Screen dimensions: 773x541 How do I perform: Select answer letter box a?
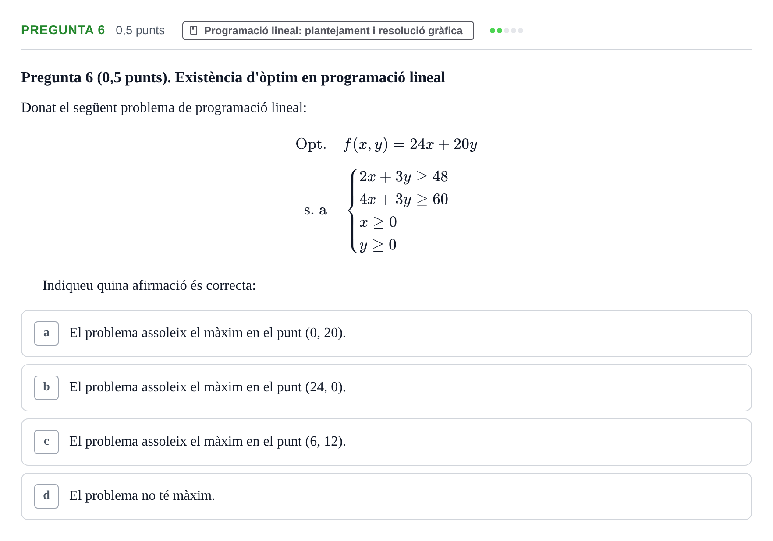click(46, 334)
